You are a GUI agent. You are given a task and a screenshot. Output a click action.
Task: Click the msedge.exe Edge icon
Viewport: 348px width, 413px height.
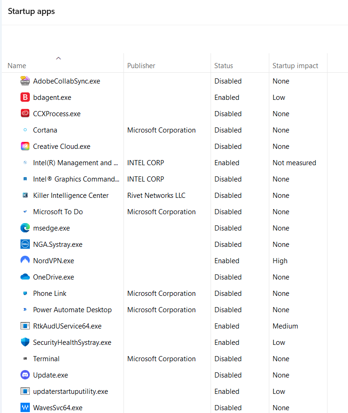click(25, 228)
